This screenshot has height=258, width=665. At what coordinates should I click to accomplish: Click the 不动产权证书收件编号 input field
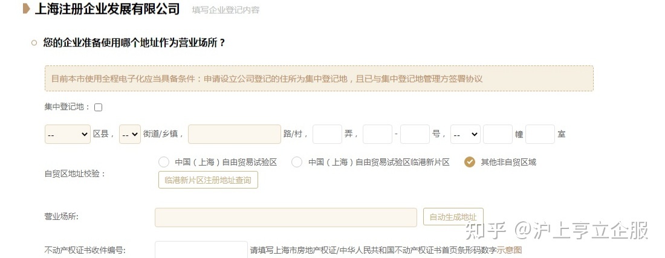coord(201,250)
